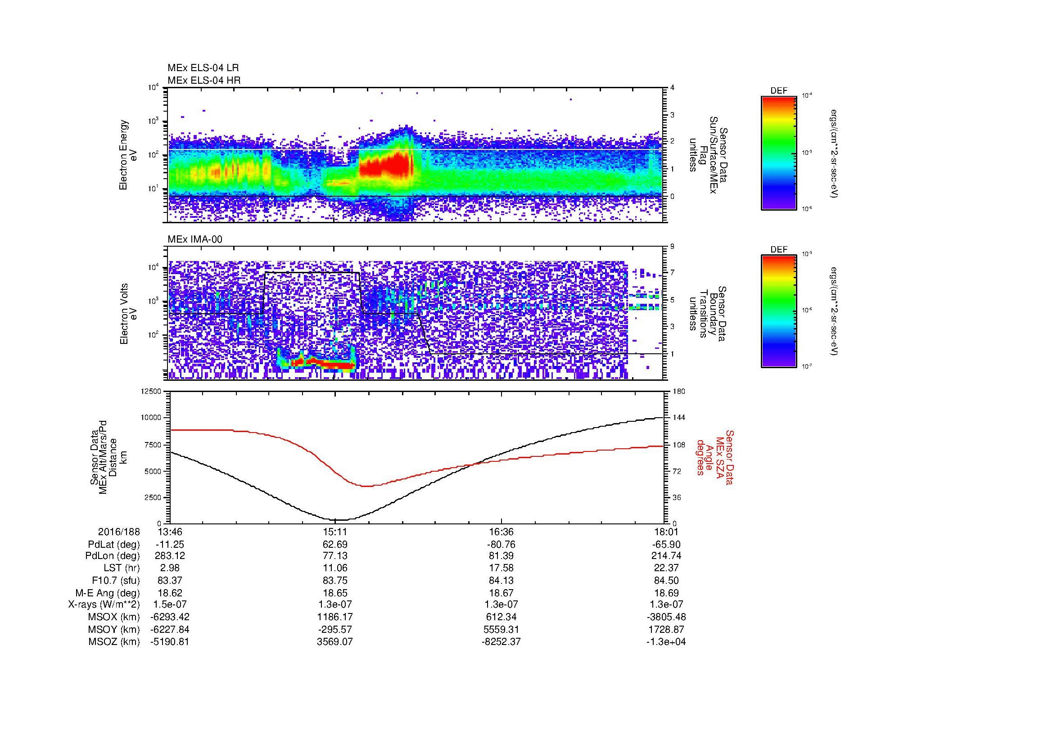The height and width of the screenshot is (744, 1053).
Task: Click MSOY value 1728.87
Action: click(666, 629)
